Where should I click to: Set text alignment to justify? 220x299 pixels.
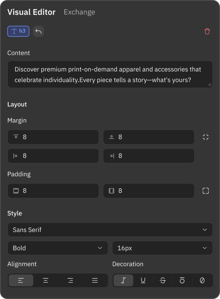[x=95, y=280]
